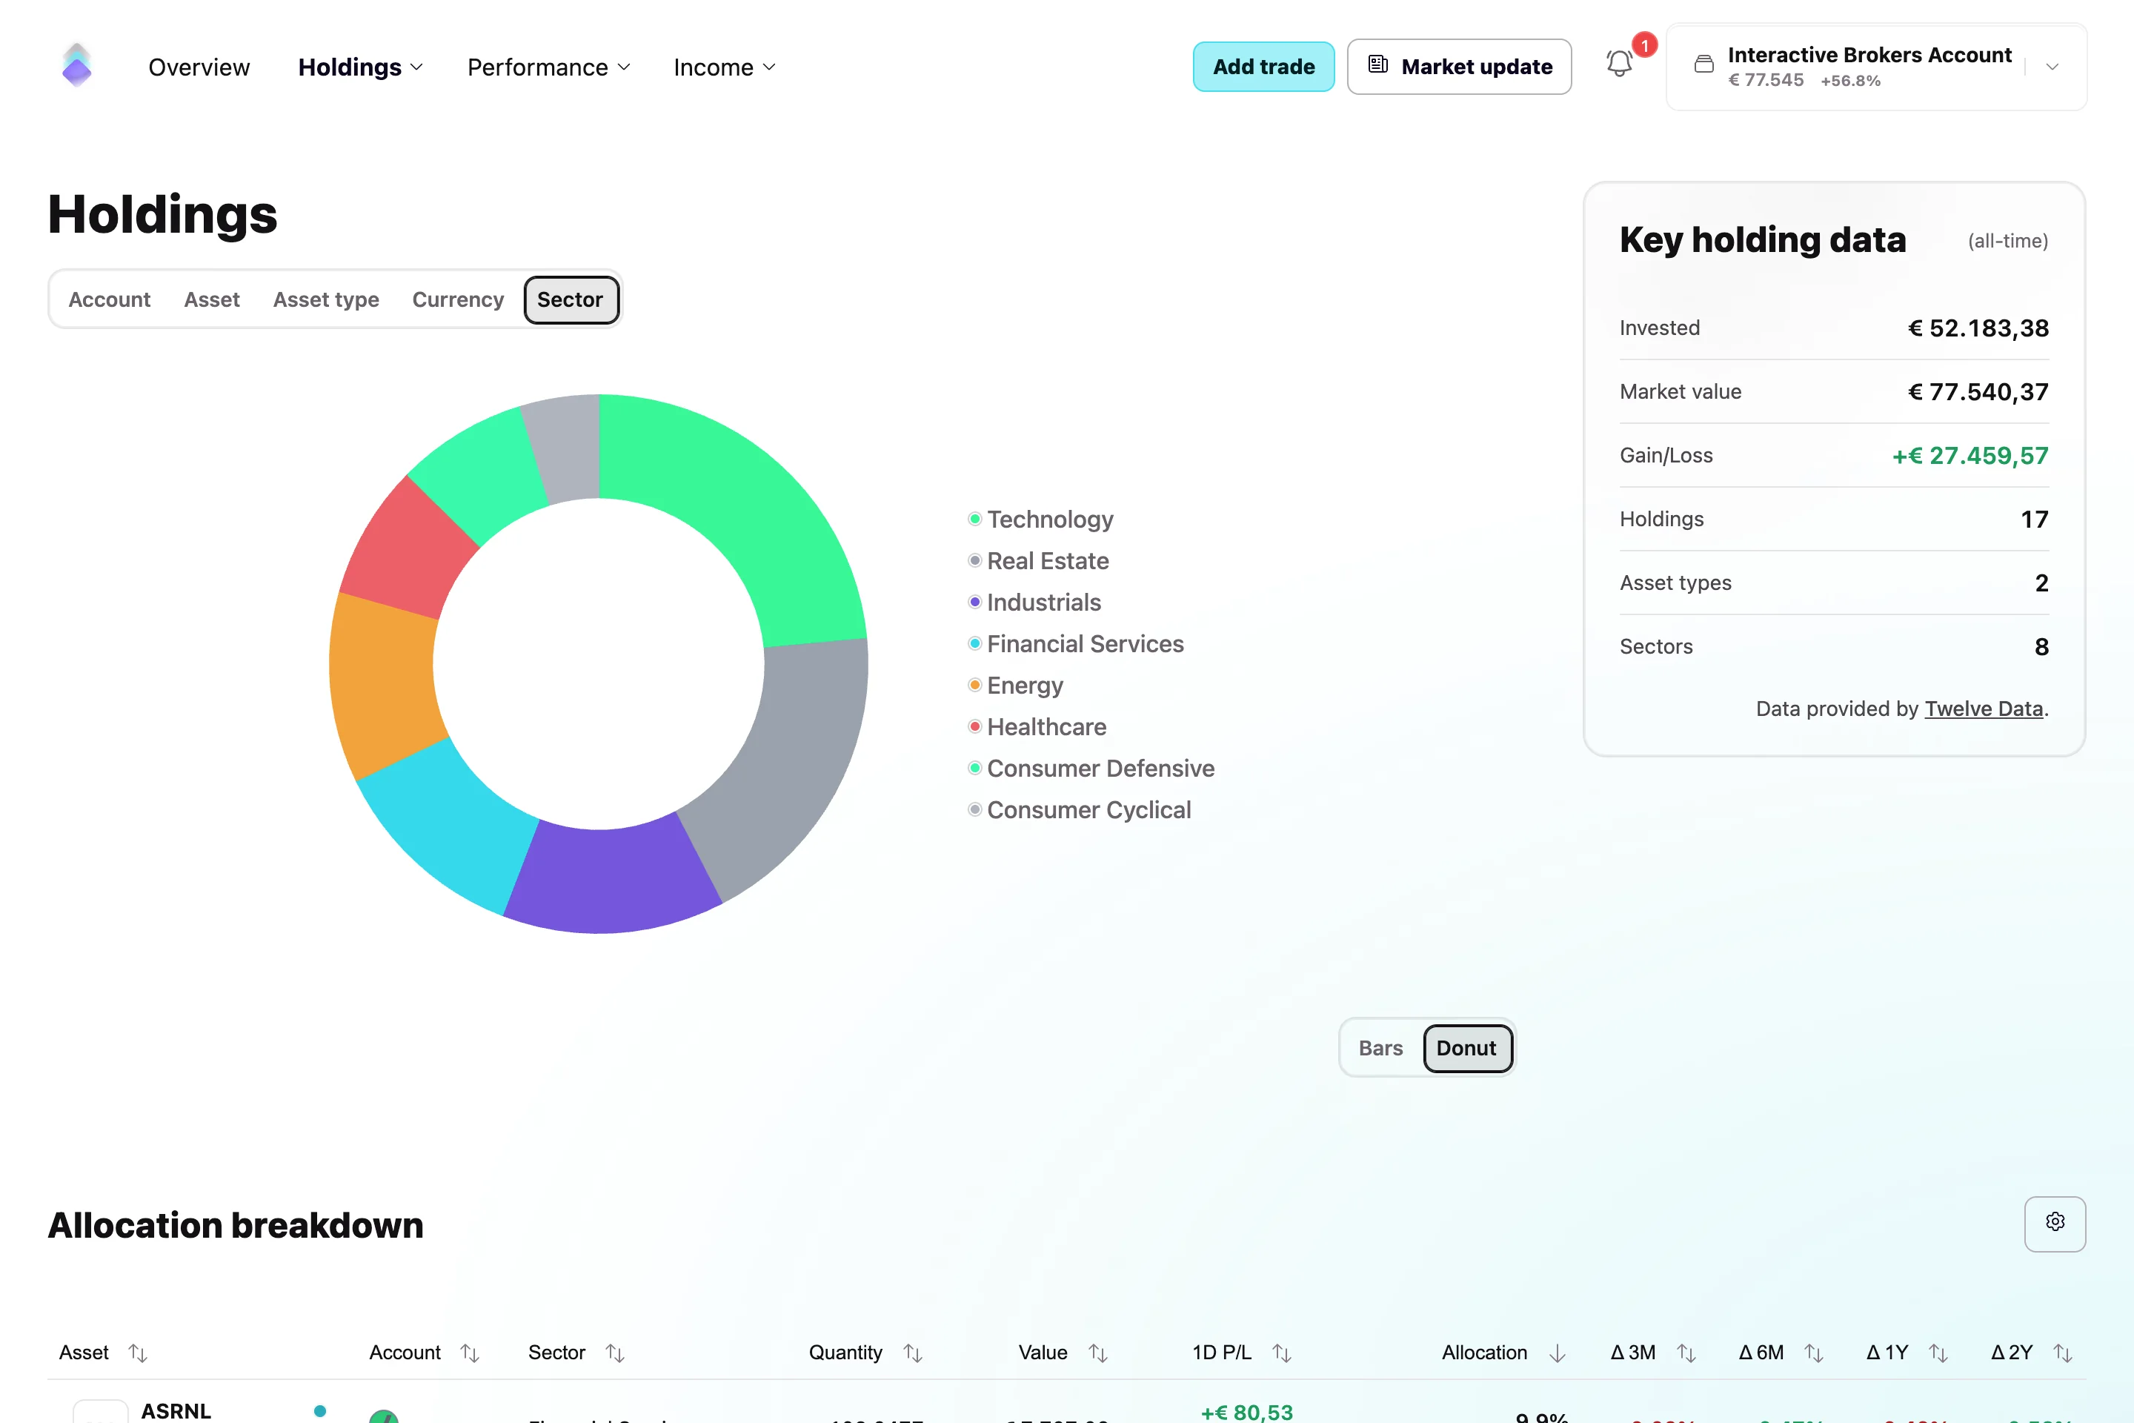Click the app logo in the navbar
The width and height of the screenshot is (2134, 1423).
pyautogui.click(x=77, y=65)
